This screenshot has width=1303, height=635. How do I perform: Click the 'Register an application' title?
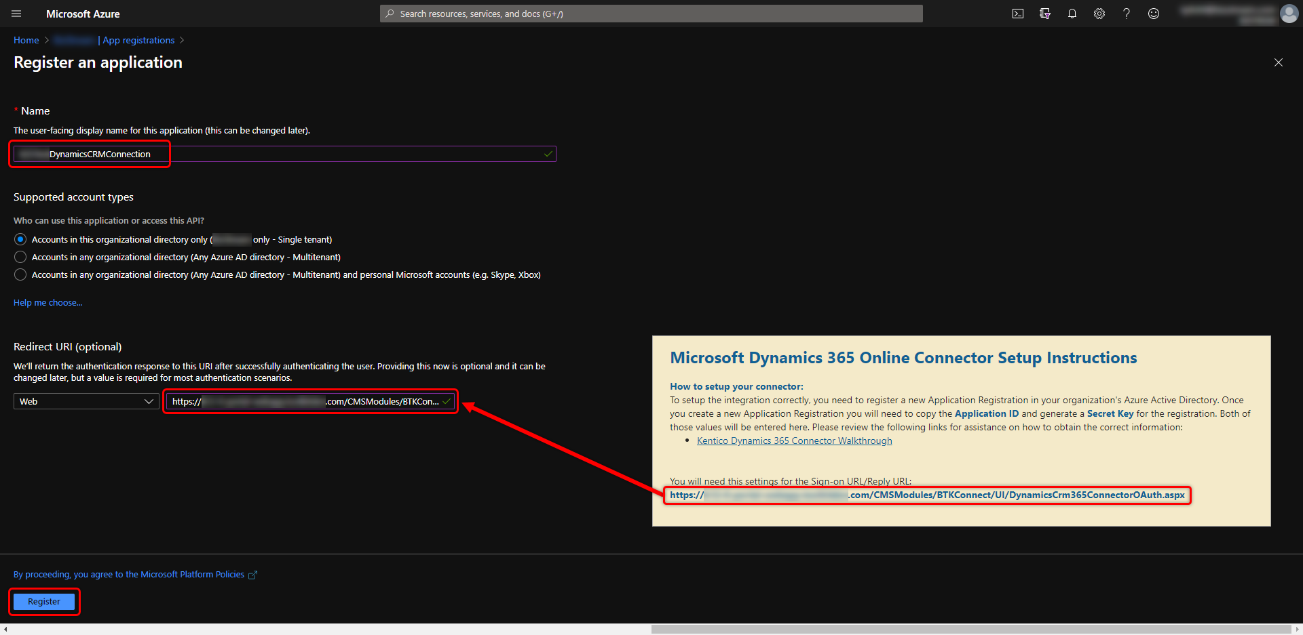click(x=98, y=62)
